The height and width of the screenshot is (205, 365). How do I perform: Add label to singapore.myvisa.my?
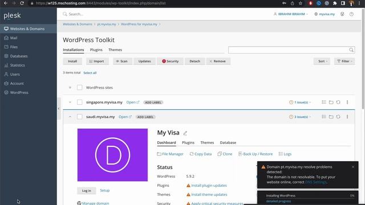(153, 102)
